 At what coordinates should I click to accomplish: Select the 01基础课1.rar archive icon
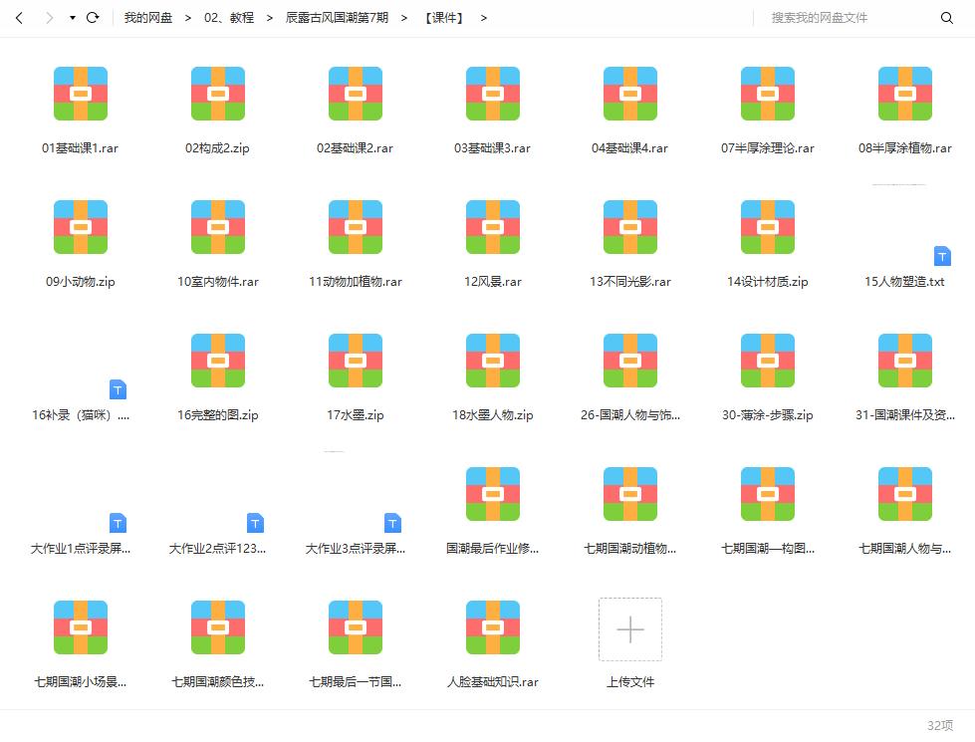[x=81, y=94]
